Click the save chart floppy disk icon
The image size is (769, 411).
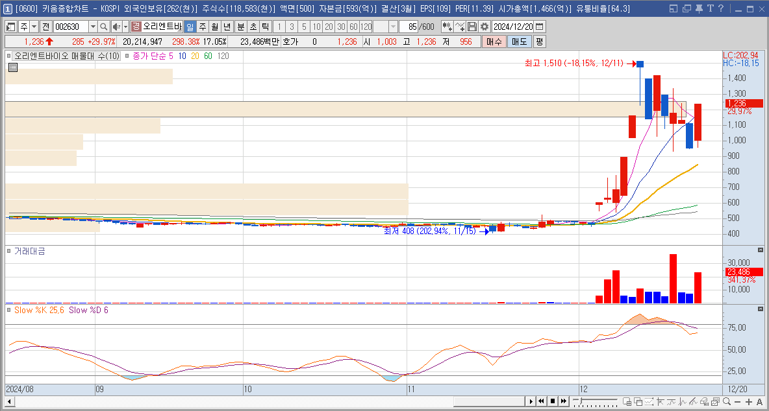tap(472, 27)
